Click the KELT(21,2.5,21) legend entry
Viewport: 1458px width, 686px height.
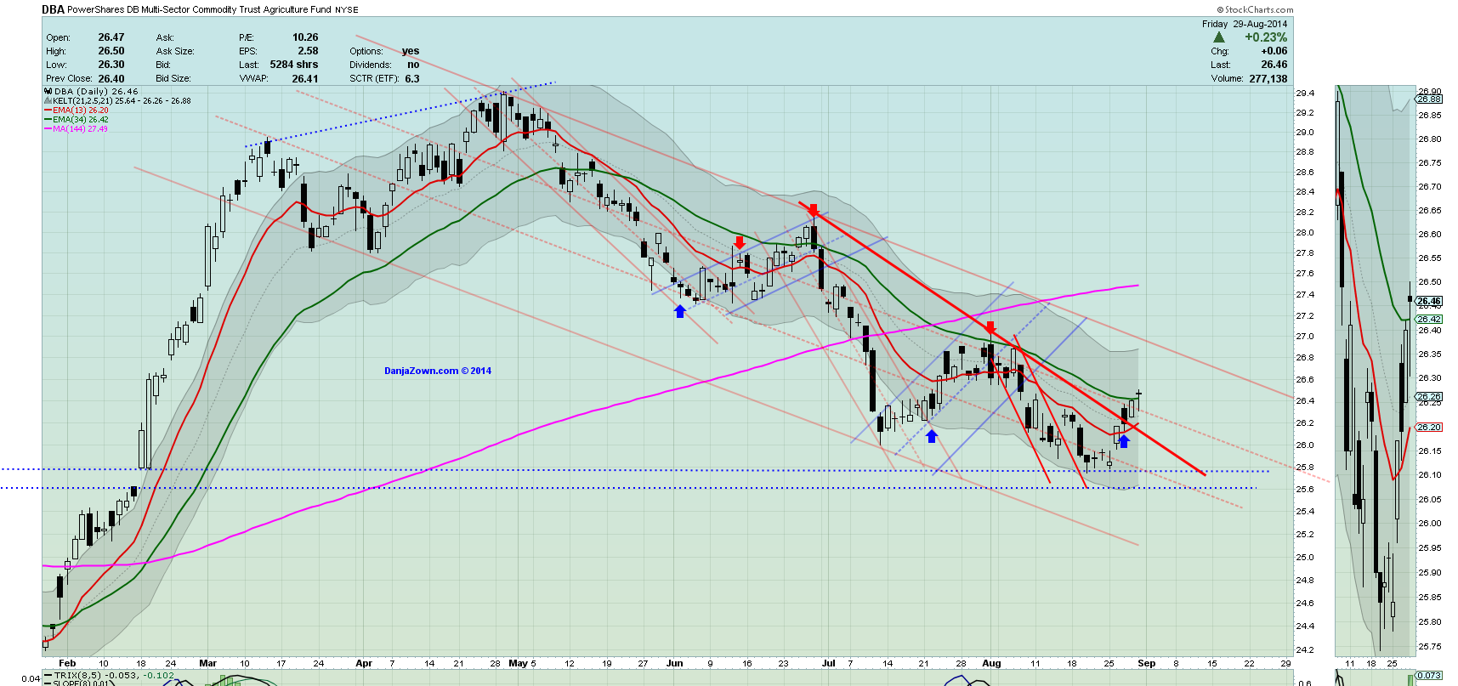point(122,100)
